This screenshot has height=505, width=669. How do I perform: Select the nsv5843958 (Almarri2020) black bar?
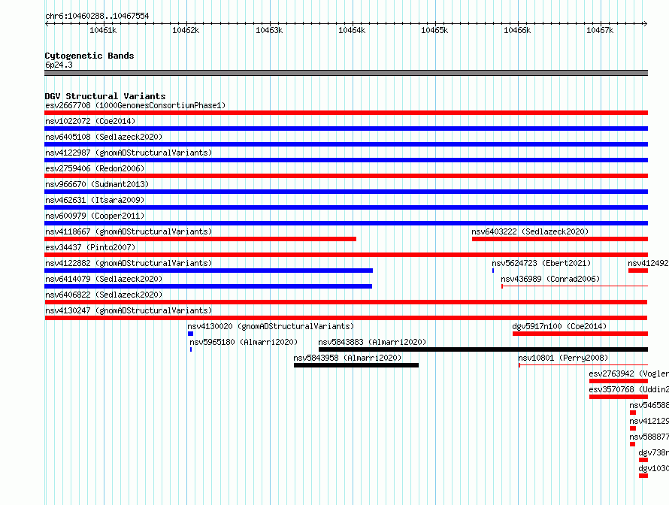click(356, 365)
